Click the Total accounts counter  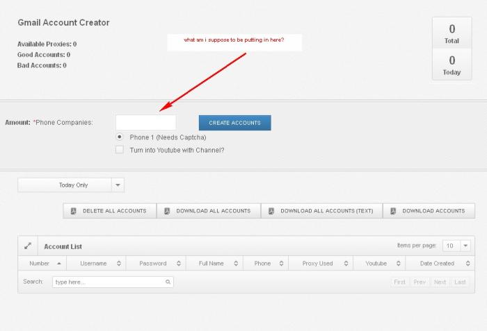pyautogui.click(x=452, y=33)
